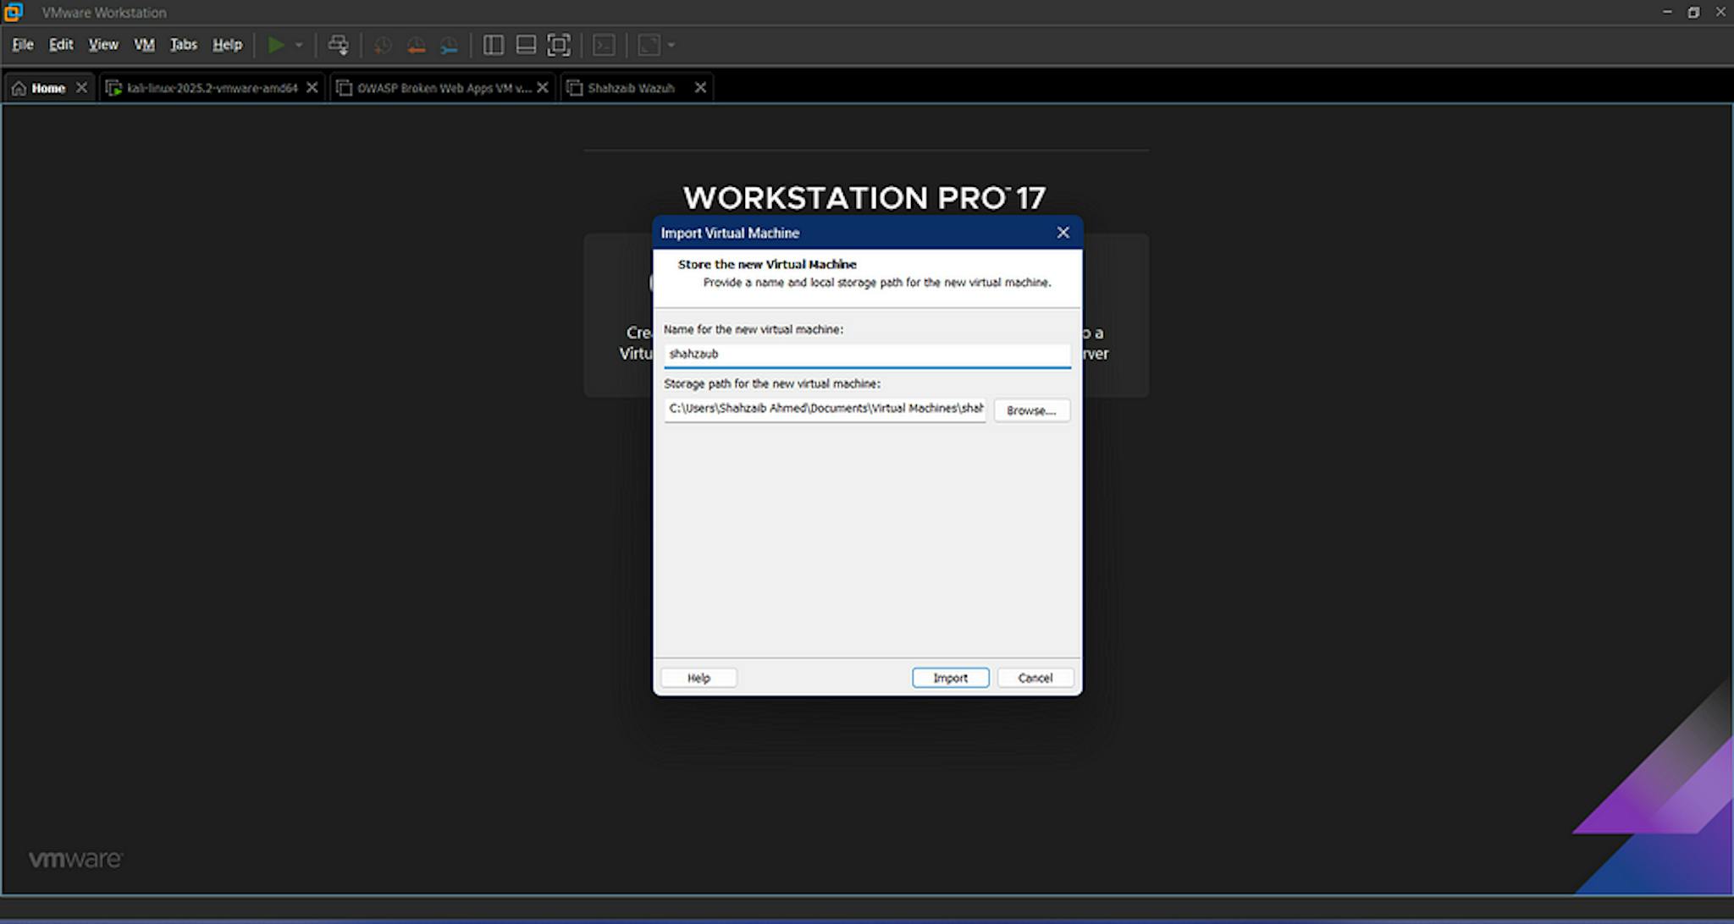Click the virtual machine name input field
Screen dimensions: 1734x924
[x=867, y=355]
